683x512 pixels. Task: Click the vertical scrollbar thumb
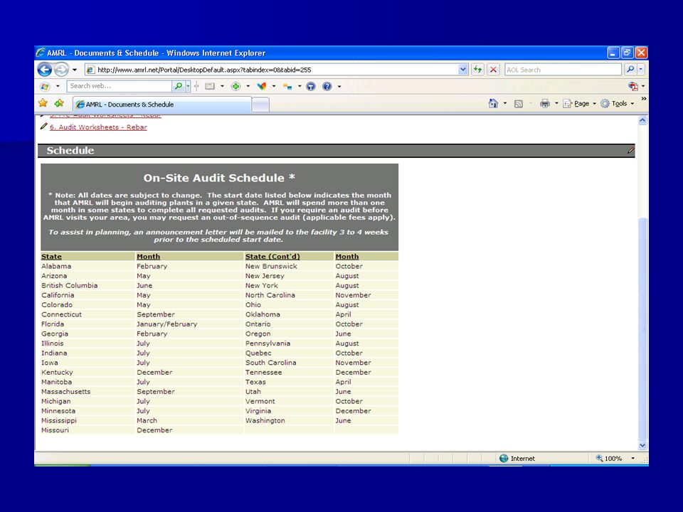642,329
